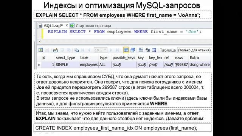Go to first page of results

click(x=83, y=50)
